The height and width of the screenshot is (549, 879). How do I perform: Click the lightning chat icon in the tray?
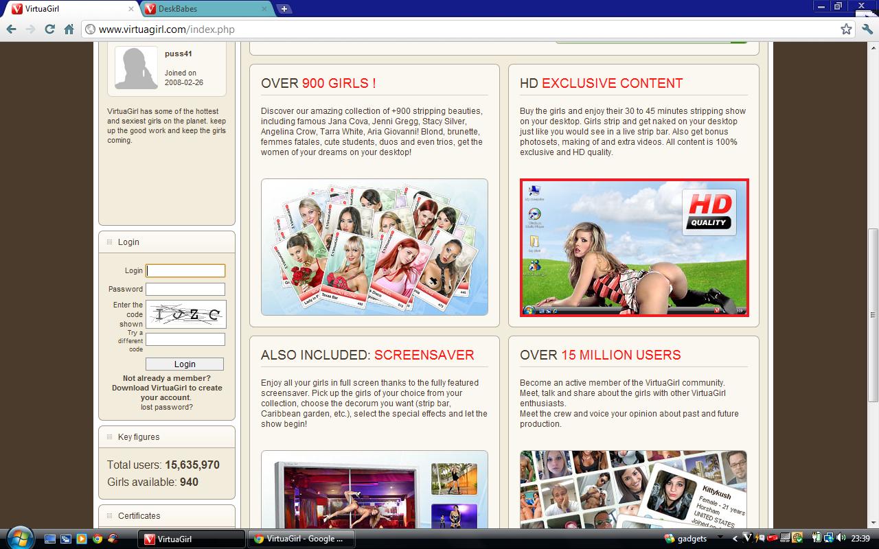760,538
